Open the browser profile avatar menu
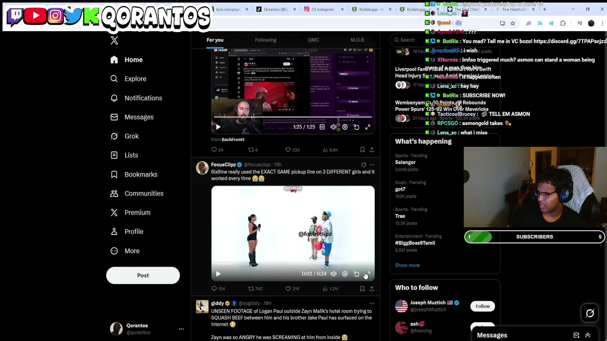The width and height of the screenshot is (607, 341). (591, 23)
